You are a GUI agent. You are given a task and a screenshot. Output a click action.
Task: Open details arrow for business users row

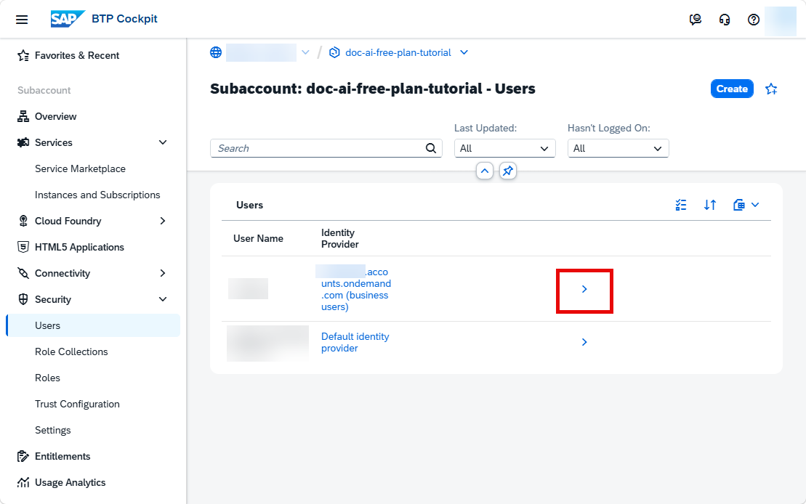coord(584,289)
